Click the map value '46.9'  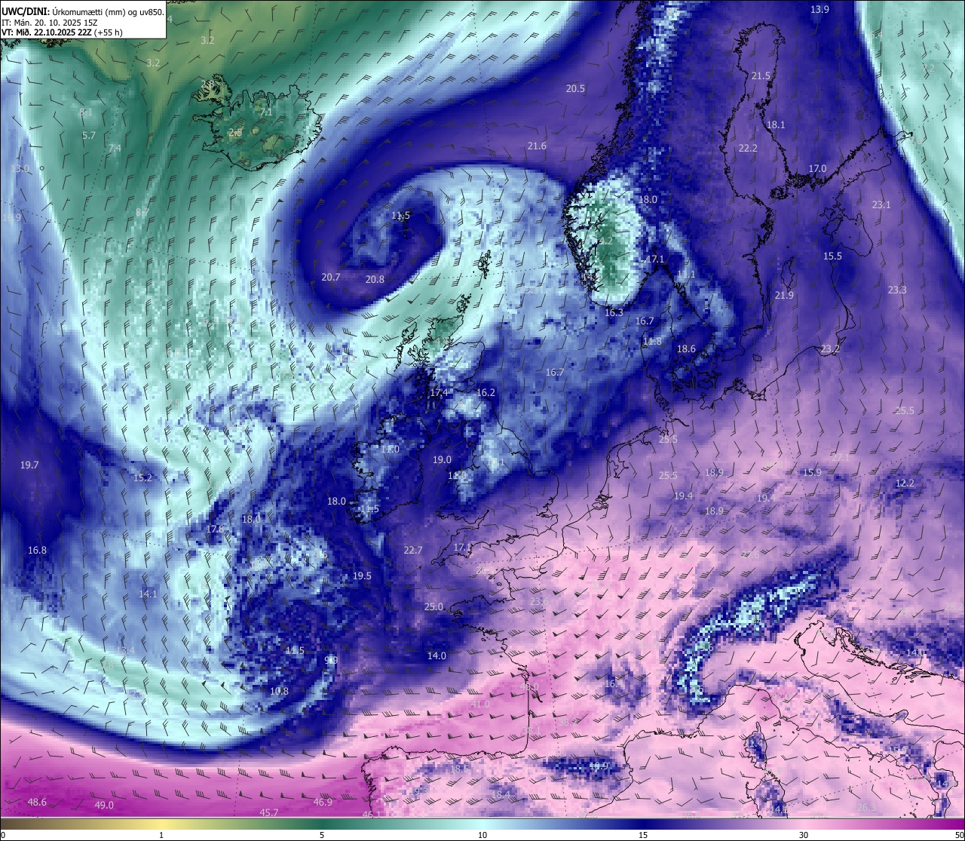tap(323, 802)
